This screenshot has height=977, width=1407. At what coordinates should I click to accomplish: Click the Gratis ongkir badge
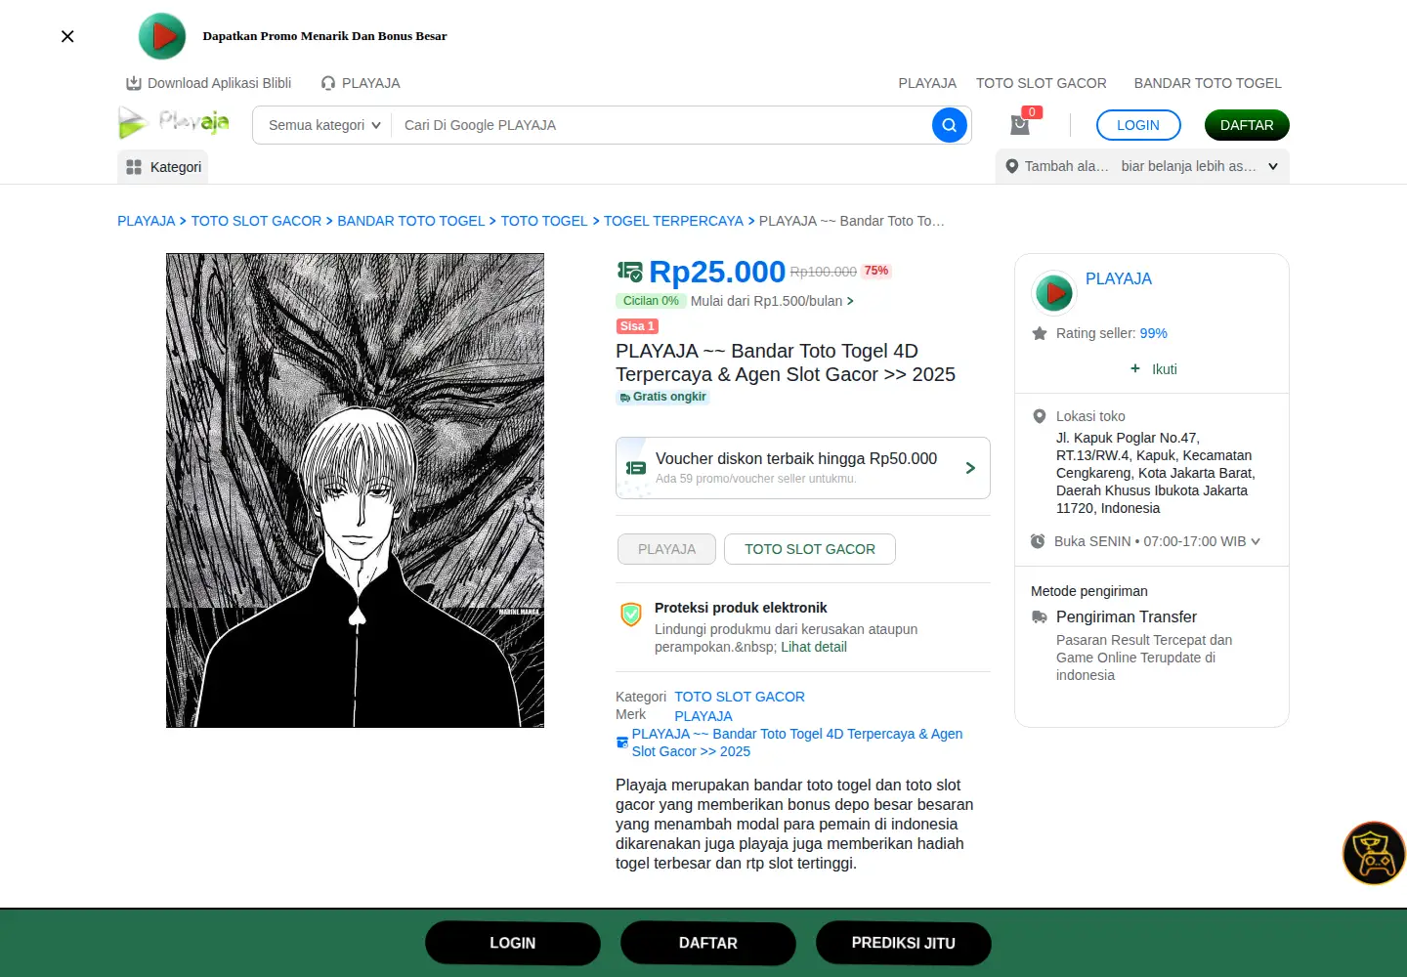pyautogui.click(x=662, y=397)
